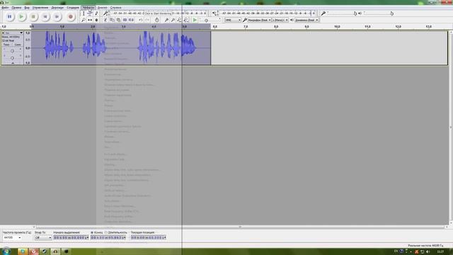Image resolution: width=453 pixels, height=255 pixels.
Task: Adjust the track gain slider
Action: (12, 51)
